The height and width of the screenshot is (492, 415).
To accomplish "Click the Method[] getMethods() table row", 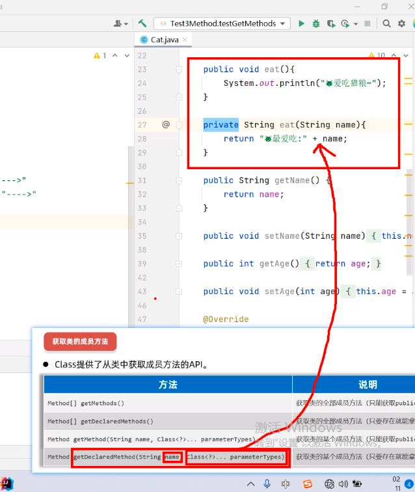I will [230, 403].
